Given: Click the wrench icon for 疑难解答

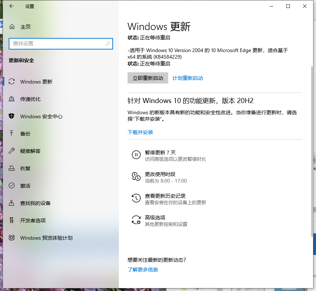Looking at the screenshot, I should [x=12, y=151].
